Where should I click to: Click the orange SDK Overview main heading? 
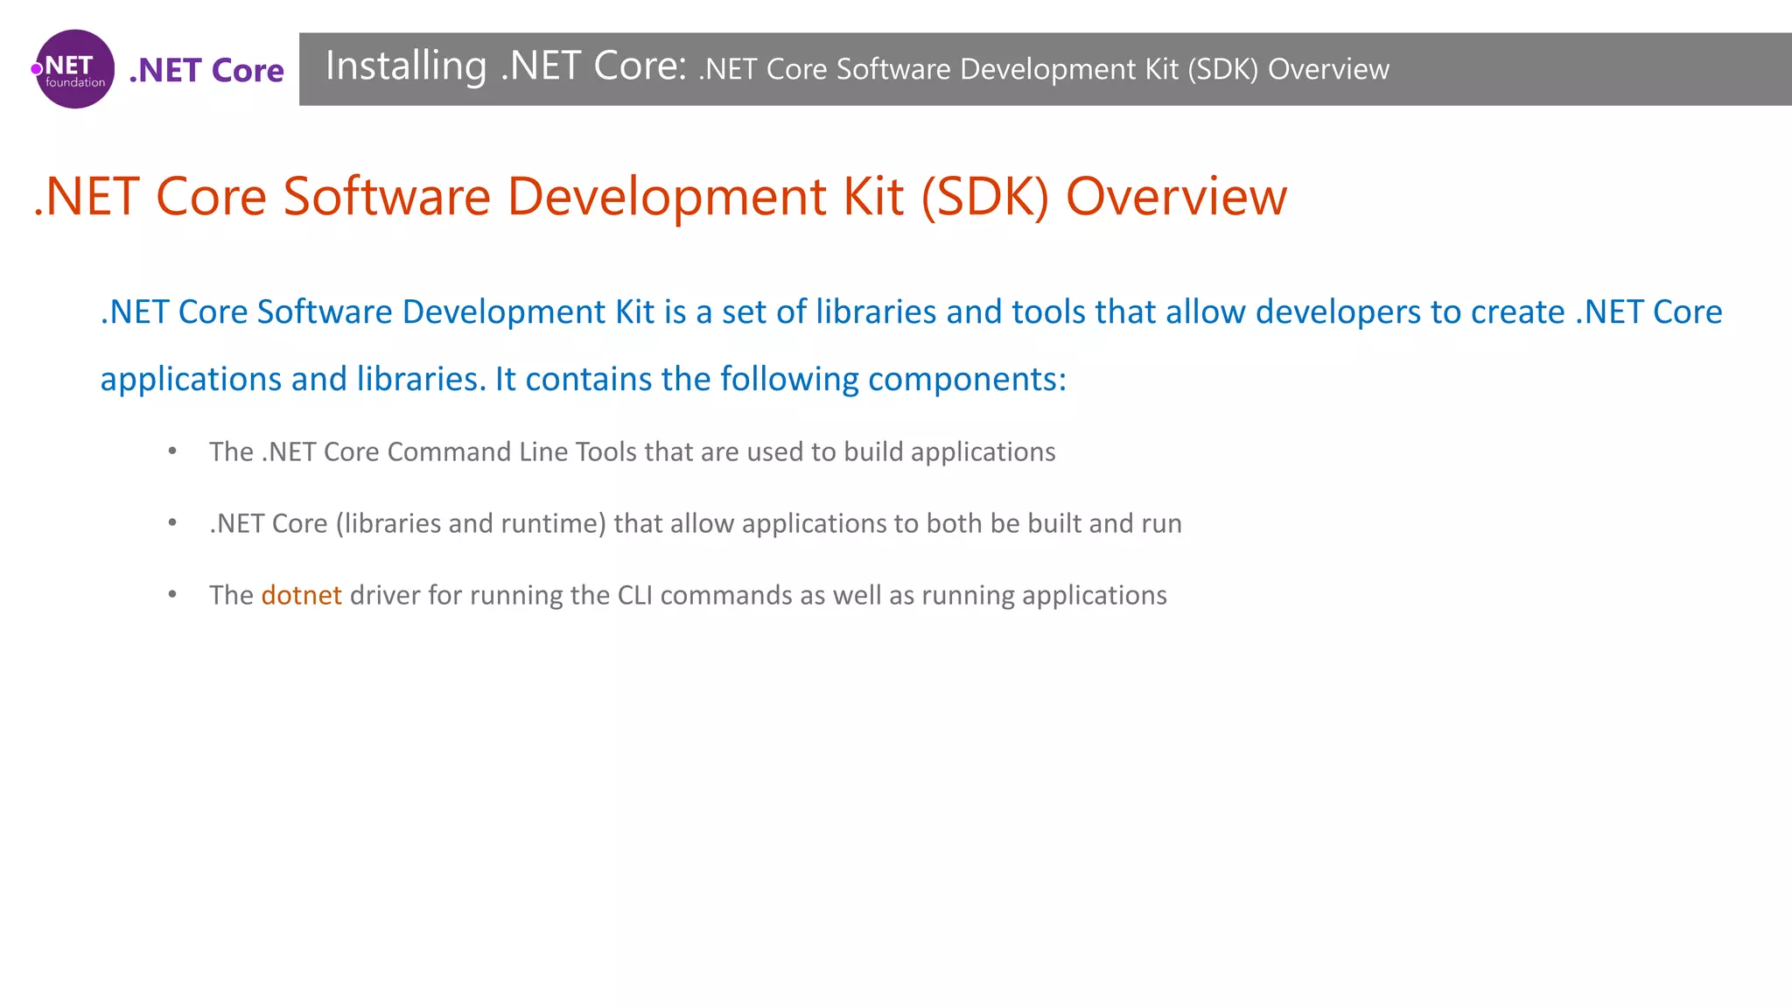(660, 196)
